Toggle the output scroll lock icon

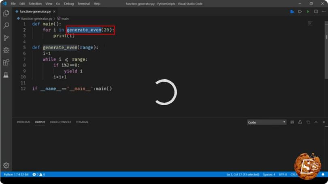coord(300,122)
